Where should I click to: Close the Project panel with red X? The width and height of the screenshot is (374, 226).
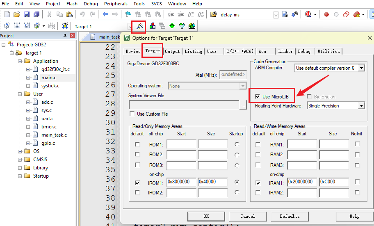coord(73,36)
